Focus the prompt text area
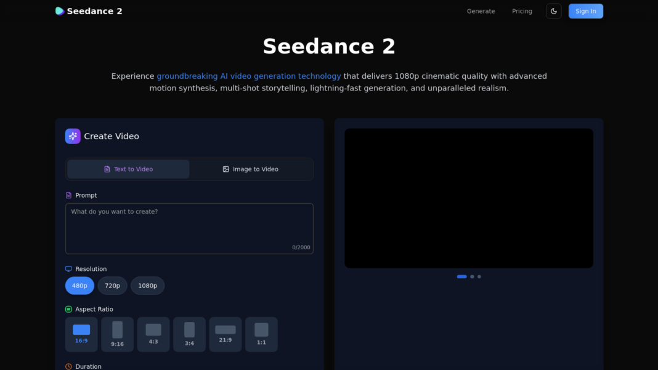 click(189, 228)
